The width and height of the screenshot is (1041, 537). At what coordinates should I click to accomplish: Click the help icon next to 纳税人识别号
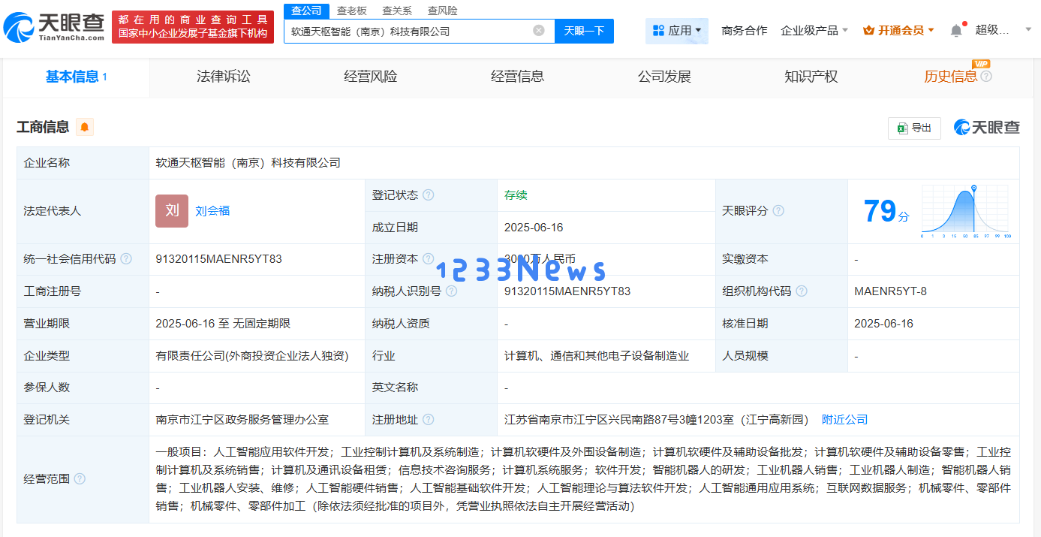pyautogui.click(x=451, y=291)
